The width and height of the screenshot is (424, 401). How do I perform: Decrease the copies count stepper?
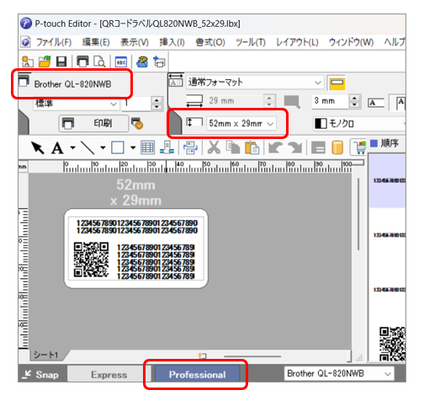[x=156, y=107]
